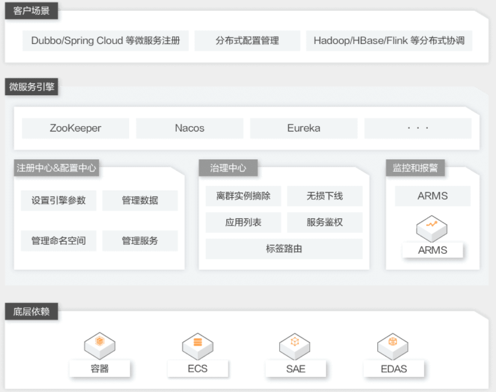Screen dimensions: 496x392
Task: Select the 分布式配置管理 box
Action: pos(247,40)
